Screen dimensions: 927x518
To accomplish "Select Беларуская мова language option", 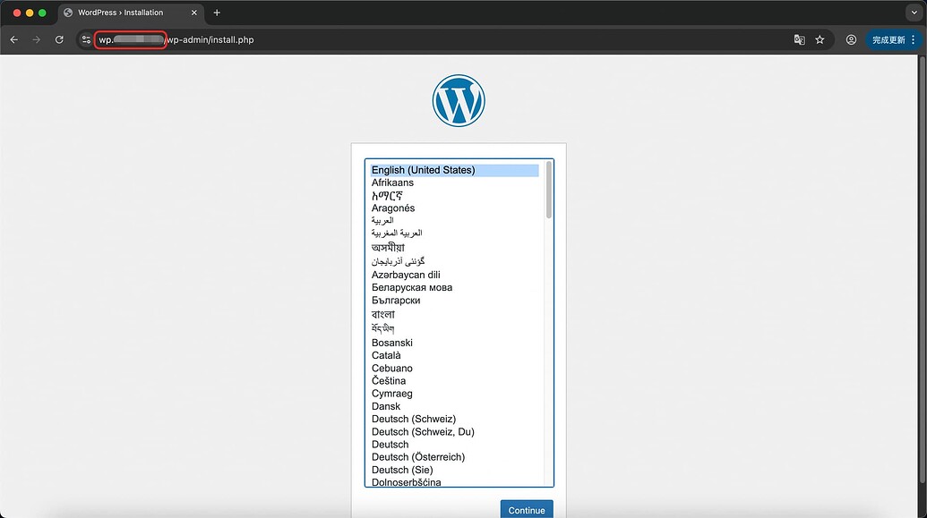I will 454,288.
